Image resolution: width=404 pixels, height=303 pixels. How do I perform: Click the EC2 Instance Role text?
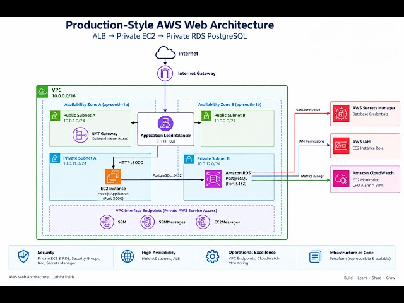coord(368,148)
